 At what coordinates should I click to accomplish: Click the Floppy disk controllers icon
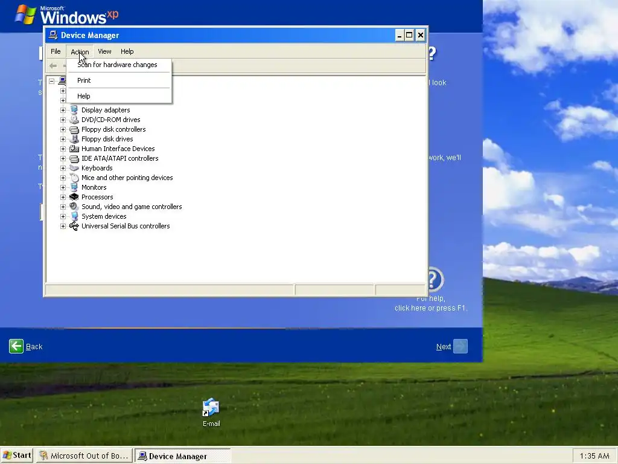click(74, 129)
